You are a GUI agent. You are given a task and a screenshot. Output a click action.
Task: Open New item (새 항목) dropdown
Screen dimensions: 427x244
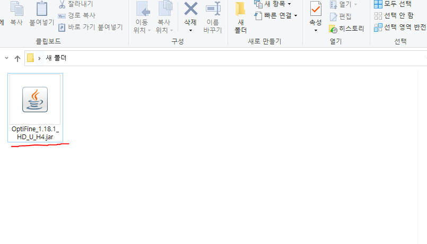click(x=273, y=4)
